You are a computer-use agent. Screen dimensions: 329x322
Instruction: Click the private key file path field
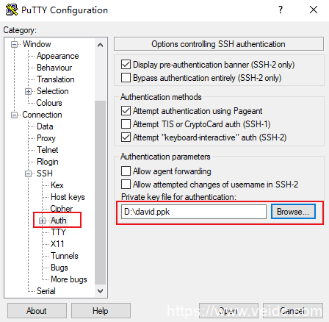click(x=194, y=212)
